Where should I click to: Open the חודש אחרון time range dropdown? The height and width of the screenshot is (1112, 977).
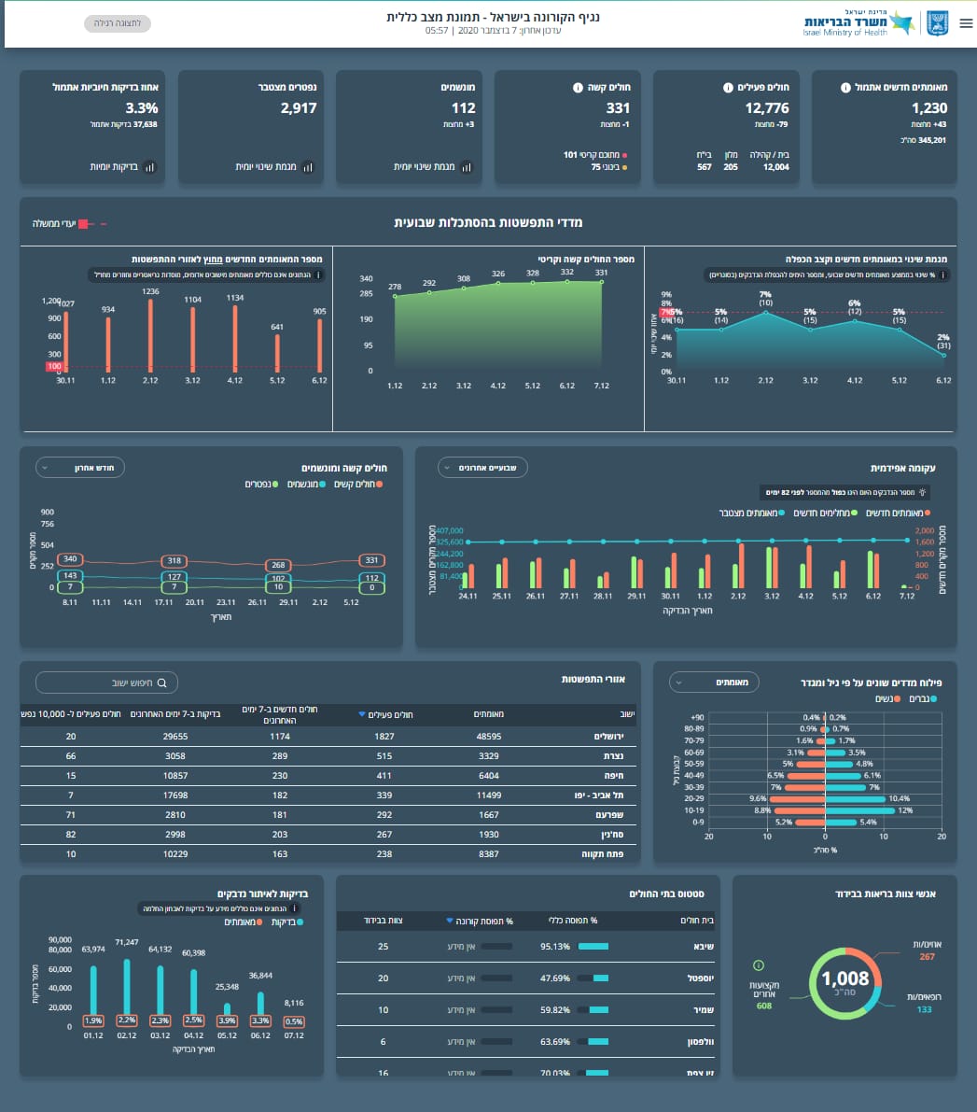pos(79,467)
